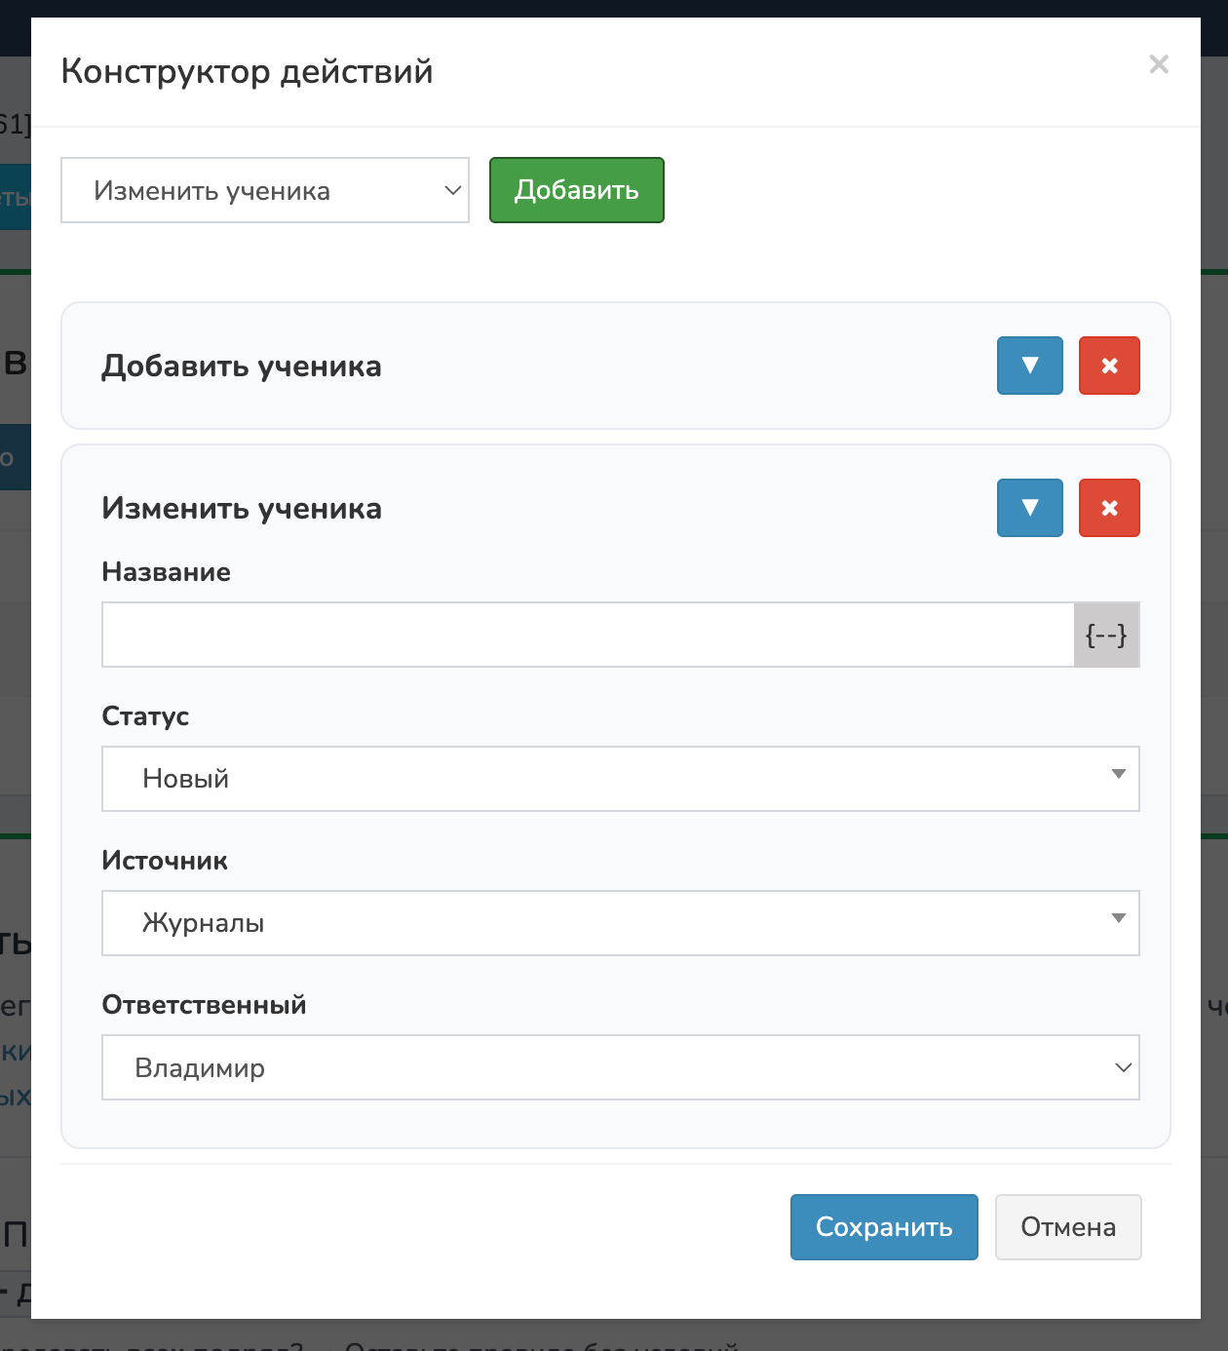Delete the Добавить ученика block with red cross
The height and width of the screenshot is (1351, 1228).
1109,366
